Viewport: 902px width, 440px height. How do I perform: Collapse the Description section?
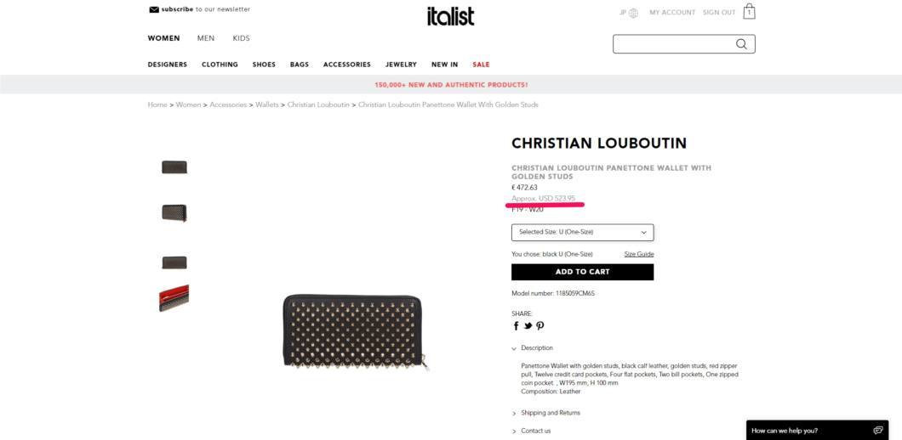pos(533,348)
